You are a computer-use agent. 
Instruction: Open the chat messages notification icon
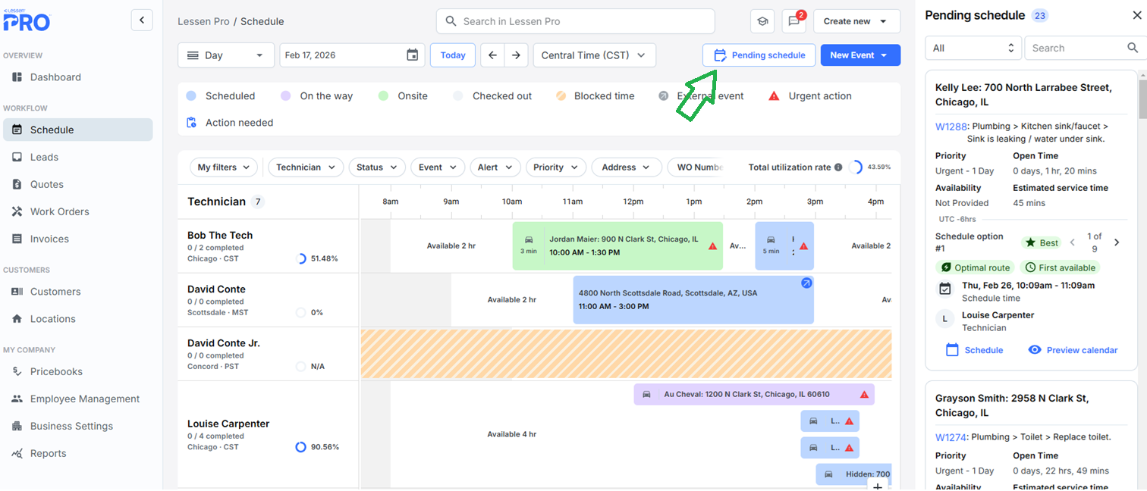(793, 21)
